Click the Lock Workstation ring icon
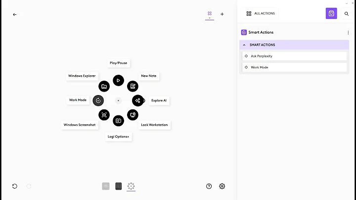This screenshot has height=200, width=356. (133, 115)
